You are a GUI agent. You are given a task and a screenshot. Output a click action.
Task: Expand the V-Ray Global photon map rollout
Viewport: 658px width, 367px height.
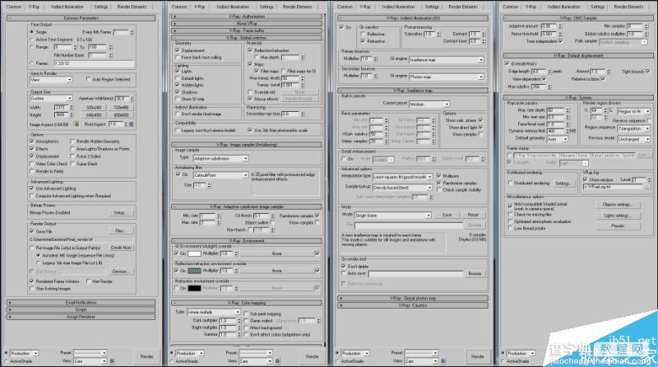[x=413, y=298]
